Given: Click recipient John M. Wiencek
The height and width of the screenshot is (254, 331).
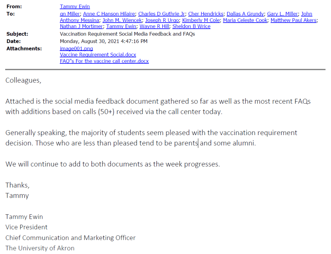Looking at the screenshot, I should pyautogui.click(x=122, y=20).
